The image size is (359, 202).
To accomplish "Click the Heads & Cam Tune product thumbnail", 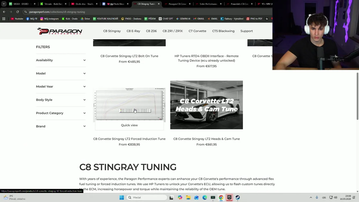I will (x=206, y=105).
